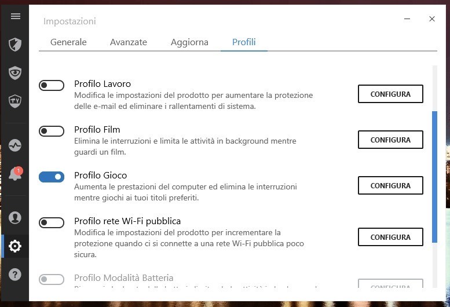
Task: Select the Aggiorna tab
Action: coord(189,42)
